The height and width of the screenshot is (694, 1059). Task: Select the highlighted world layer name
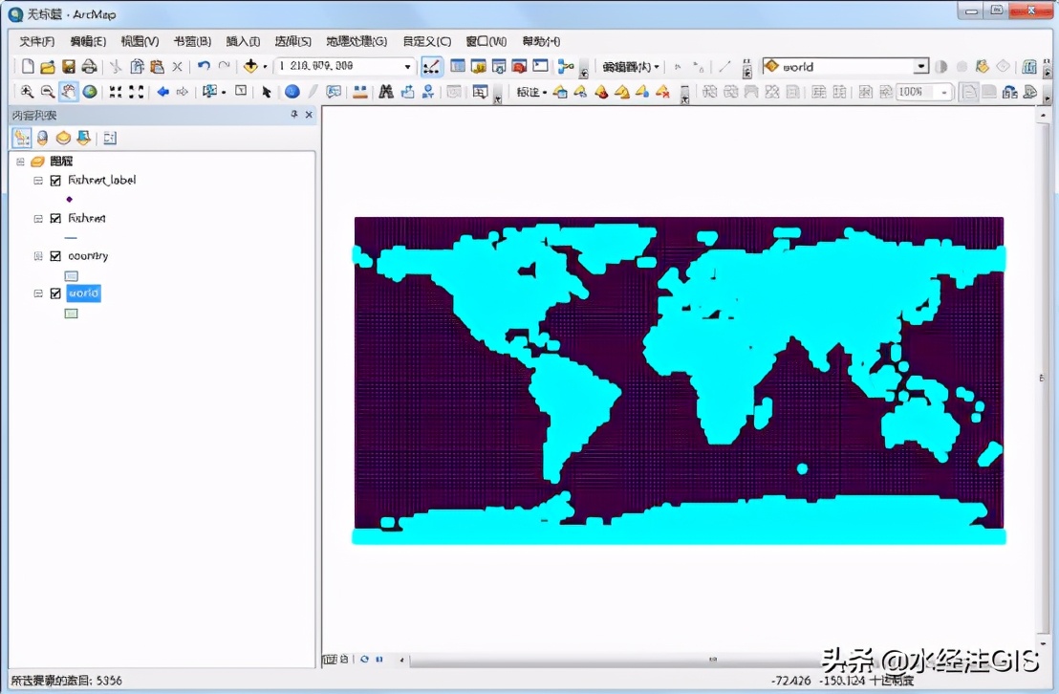coord(83,293)
